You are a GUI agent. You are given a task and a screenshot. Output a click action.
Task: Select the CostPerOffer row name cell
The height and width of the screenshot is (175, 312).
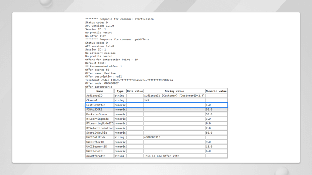click(x=100, y=105)
